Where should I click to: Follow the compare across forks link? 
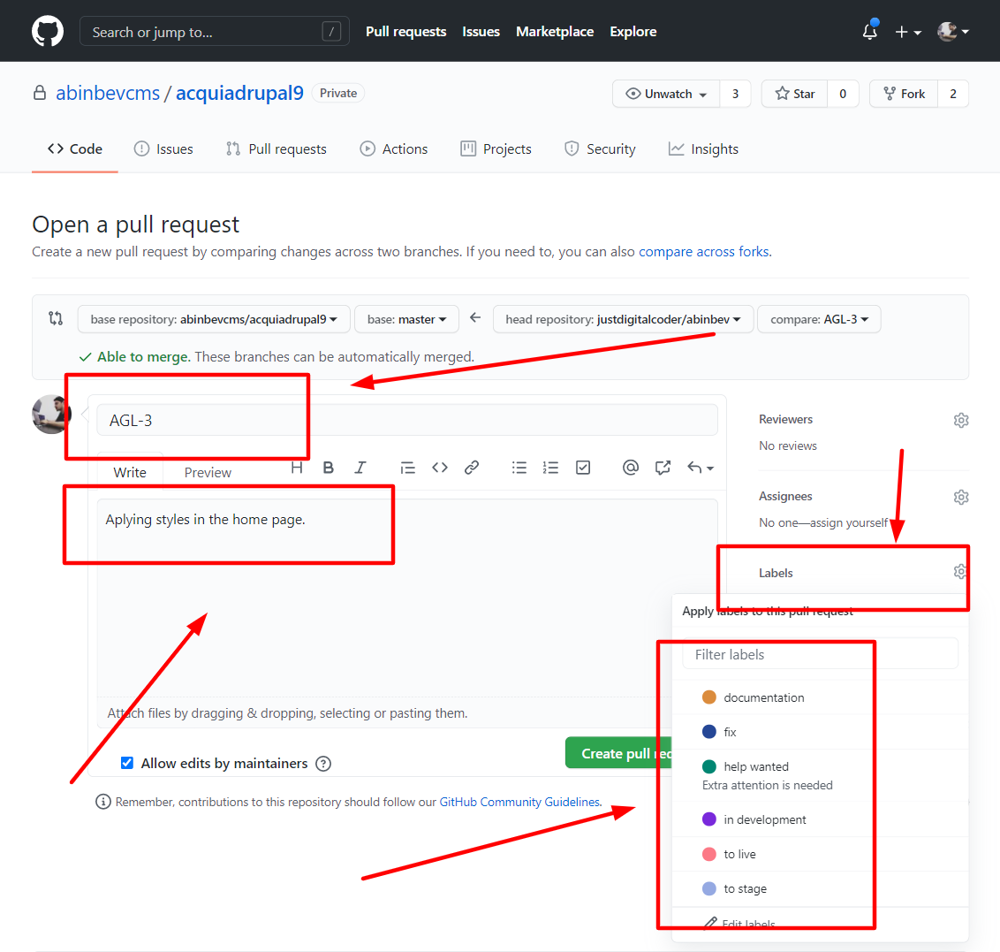tap(704, 251)
